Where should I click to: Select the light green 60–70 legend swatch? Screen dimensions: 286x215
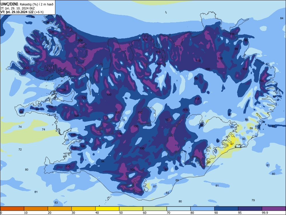(x=155, y=209)
